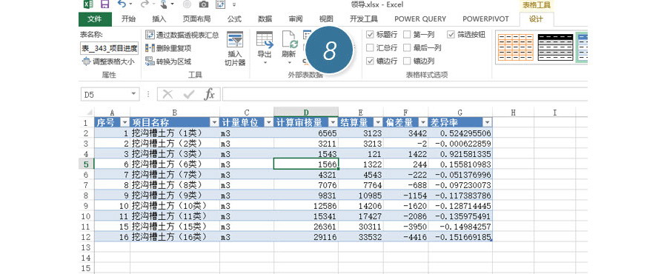
Task: Switch to the 公式 ribbon tab
Action: tap(234, 19)
